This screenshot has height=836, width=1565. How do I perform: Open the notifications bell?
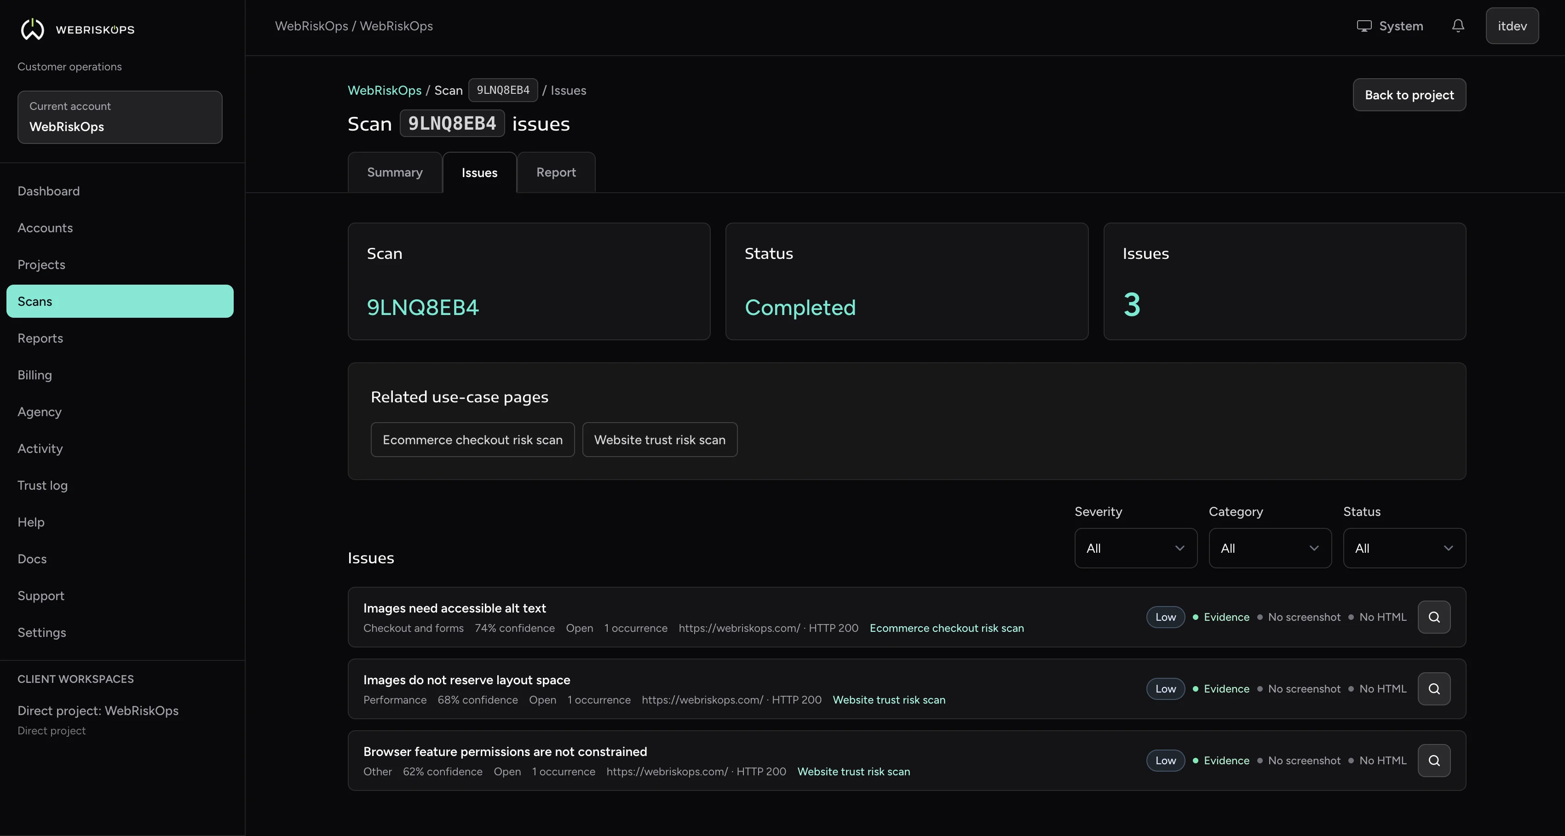coord(1458,26)
